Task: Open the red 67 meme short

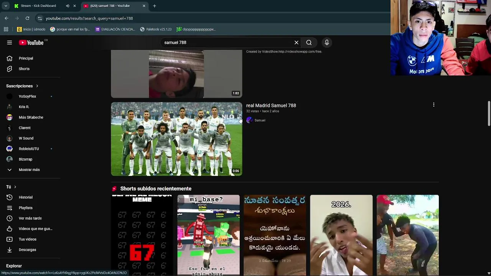Action: pos(142,235)
